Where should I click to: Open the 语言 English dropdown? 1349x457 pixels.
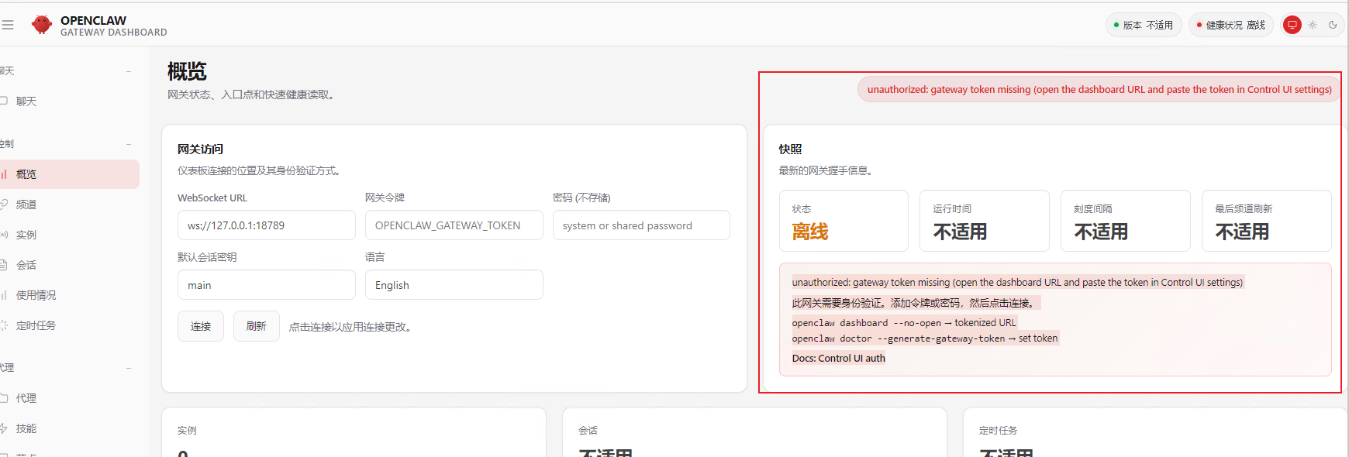[x=454, y=285]
